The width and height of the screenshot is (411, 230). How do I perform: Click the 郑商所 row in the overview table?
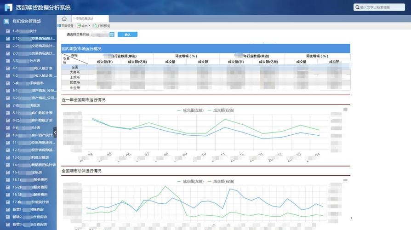(206, 83)
